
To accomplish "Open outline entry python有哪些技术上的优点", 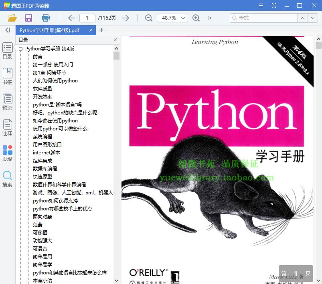I will pyautogui.click(x=63, y=209).
